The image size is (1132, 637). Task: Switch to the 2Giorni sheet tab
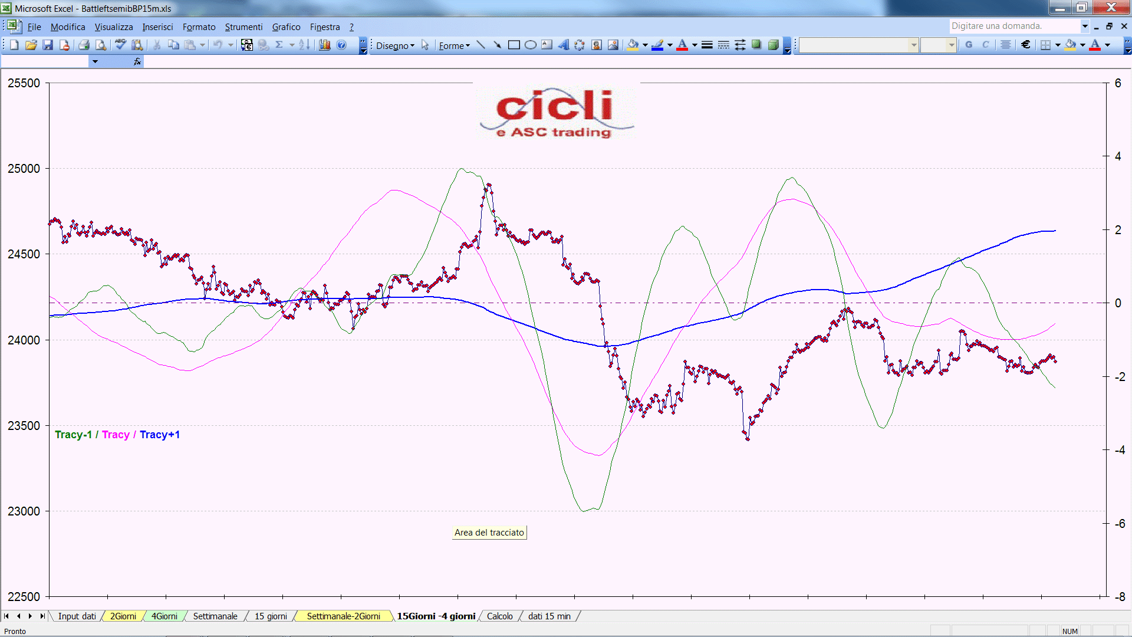[x=123, y=616]
